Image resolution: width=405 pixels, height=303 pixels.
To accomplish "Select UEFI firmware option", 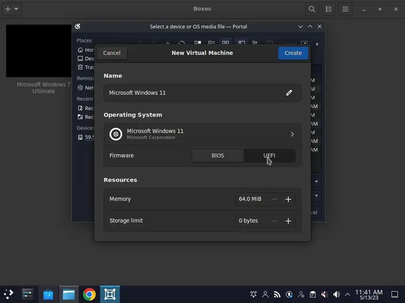I will pos(269,155).
